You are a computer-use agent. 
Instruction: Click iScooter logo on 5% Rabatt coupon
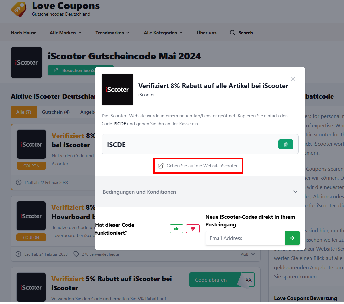click(31, 287)
